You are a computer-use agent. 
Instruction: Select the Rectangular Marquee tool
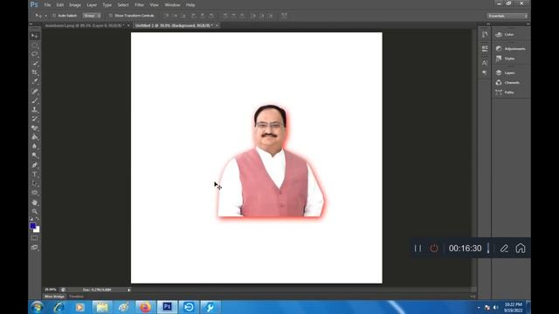click(35, 45)
